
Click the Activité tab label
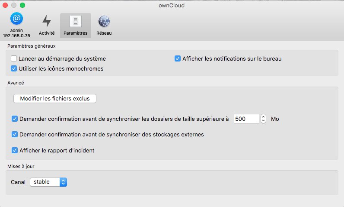47,33
